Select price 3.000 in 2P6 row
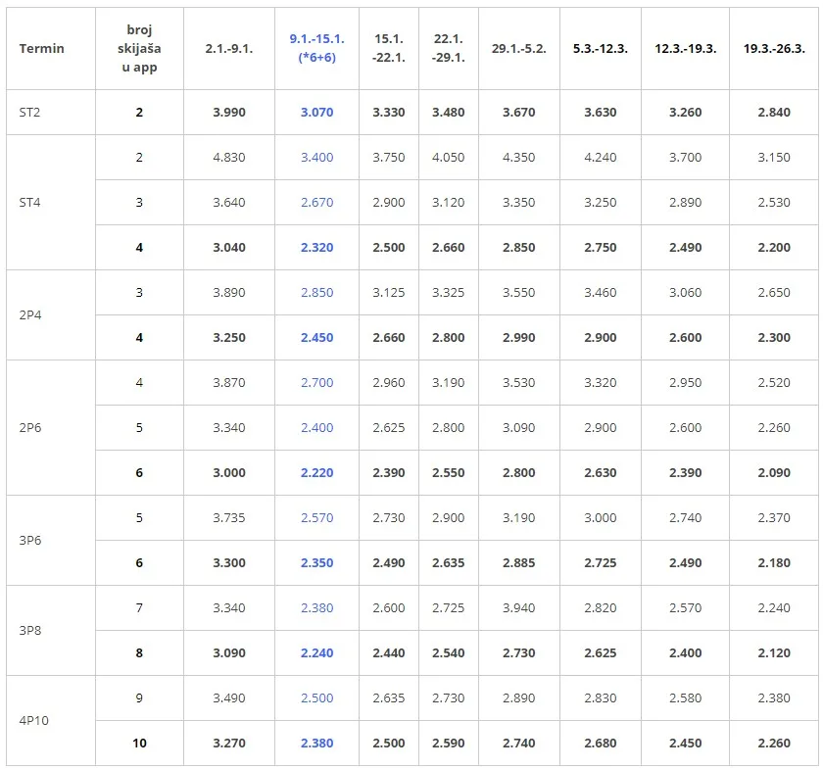This screenshot has width=823, height=769. coord(229,473)
